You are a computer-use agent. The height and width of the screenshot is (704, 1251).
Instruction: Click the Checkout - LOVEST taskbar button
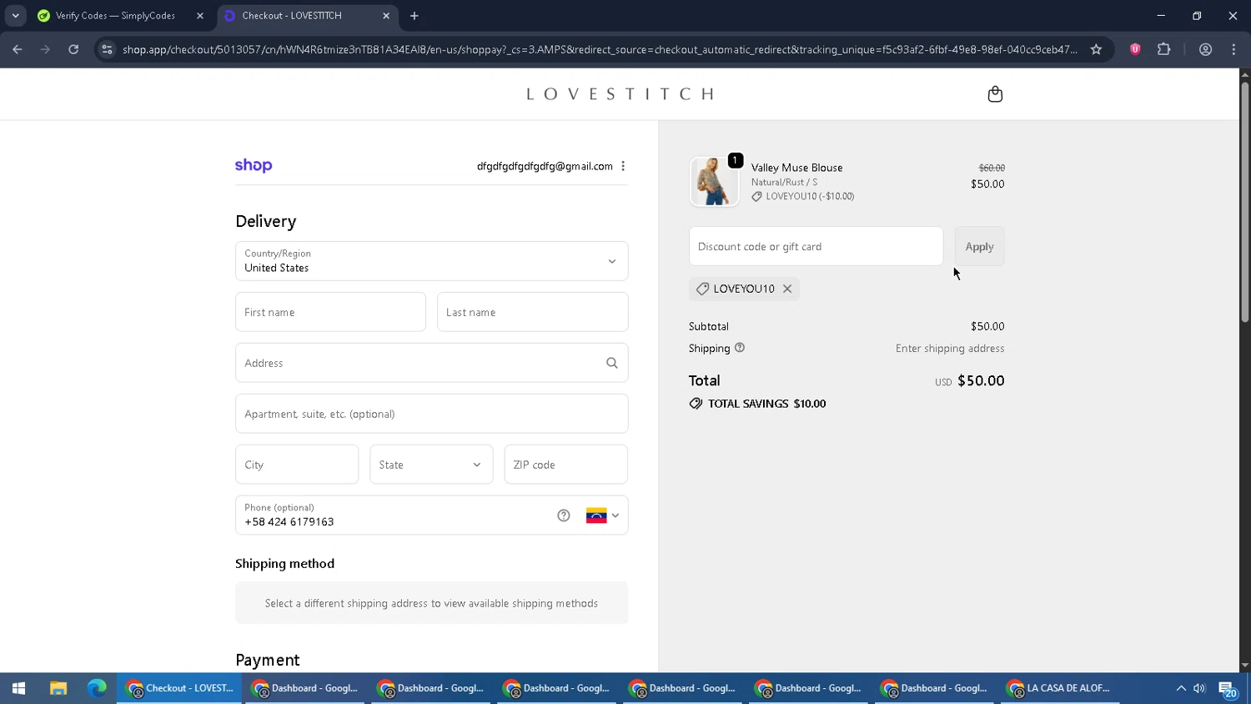179,688
